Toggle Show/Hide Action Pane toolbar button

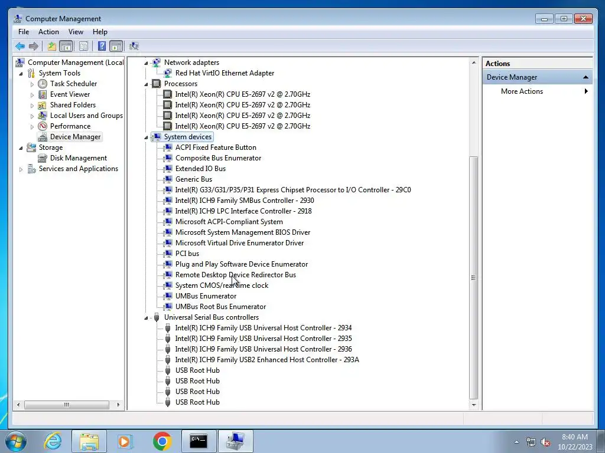pyautogui.click(x=116, y=46)
